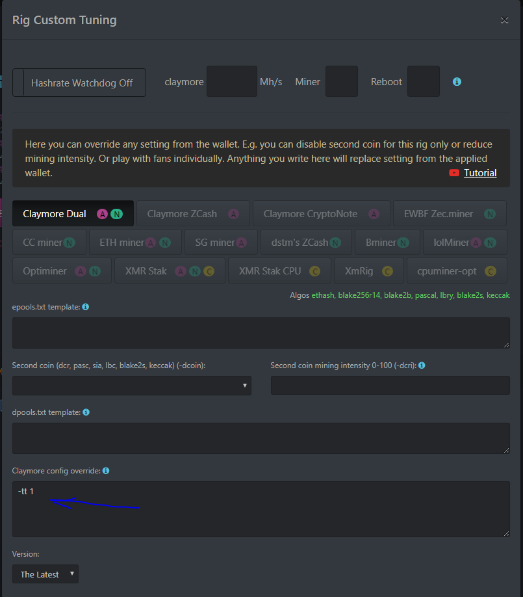Screen dimensions: 523x597
Task: Click the dpools.txt template text area
Action: click(261, 438)
